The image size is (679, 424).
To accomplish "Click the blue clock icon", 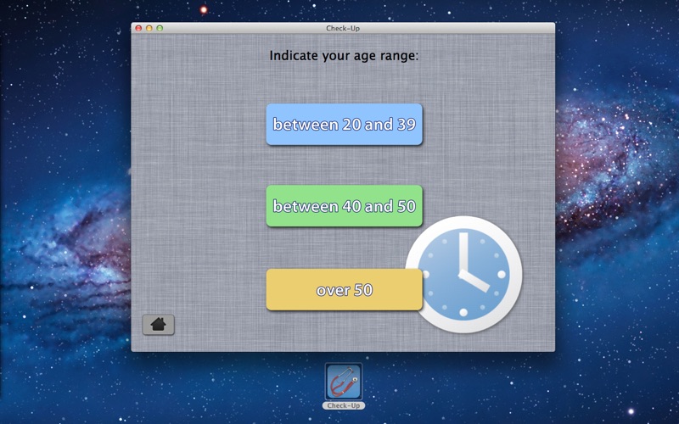I will pyautogui.click(x=463, y=274).
